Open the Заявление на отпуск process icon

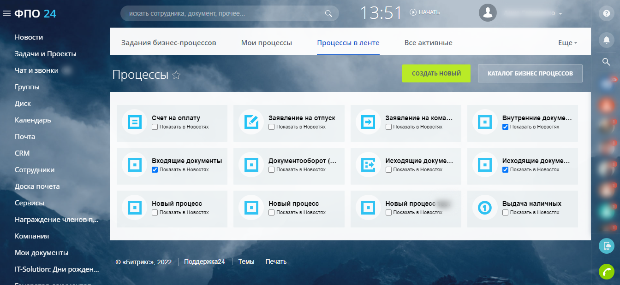[251, 122]
